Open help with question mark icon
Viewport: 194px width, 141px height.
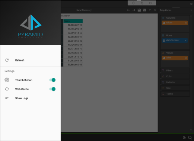tap(150, 10)
